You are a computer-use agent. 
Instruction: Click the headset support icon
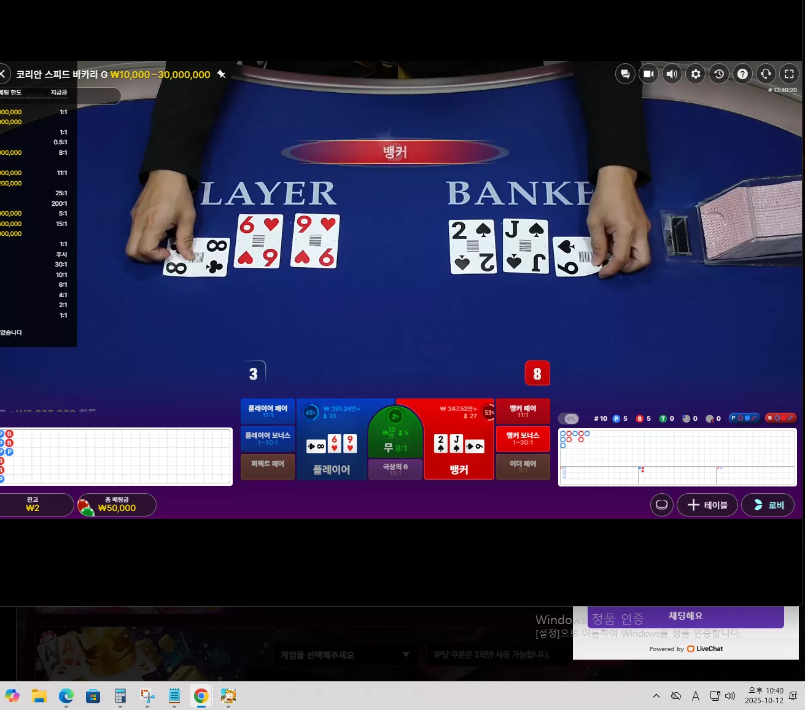[x=766, y=74]
